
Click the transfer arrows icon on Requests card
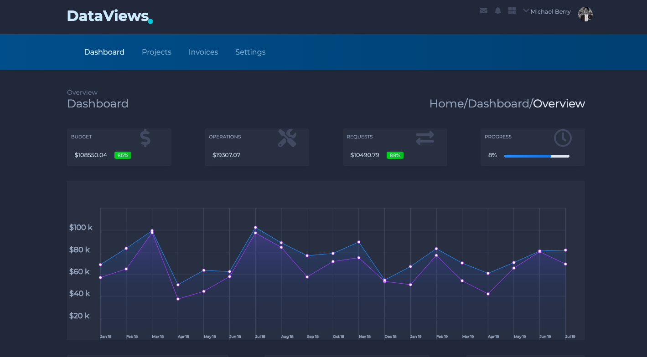click(424, 138)
